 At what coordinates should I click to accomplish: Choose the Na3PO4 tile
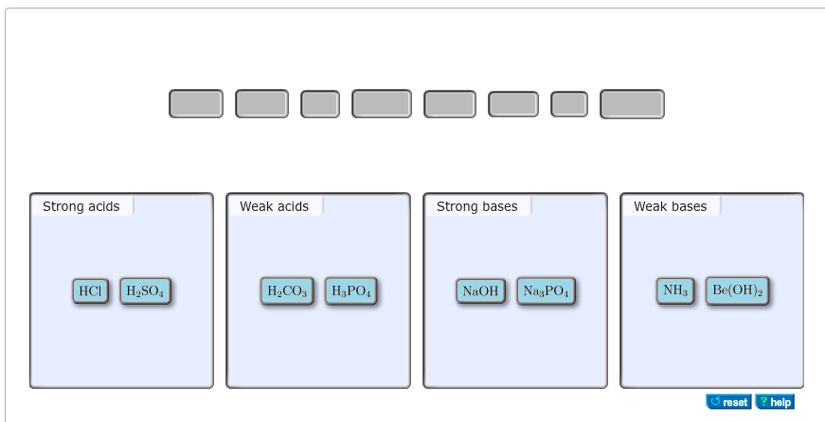[x=546, y=291]
